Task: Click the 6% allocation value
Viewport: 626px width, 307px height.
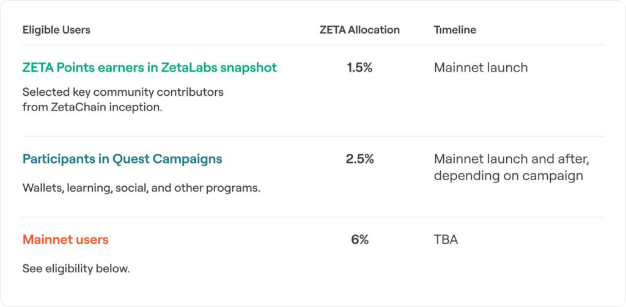Action: (359, 240)
